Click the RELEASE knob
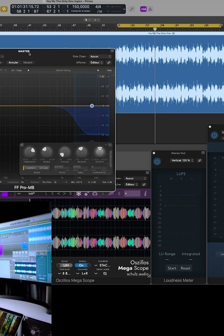 [82, 152]
